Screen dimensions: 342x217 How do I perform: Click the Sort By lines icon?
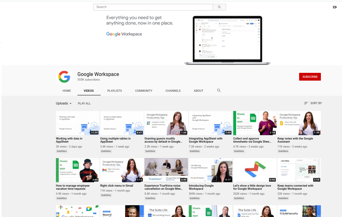click(x=306, y=103)
